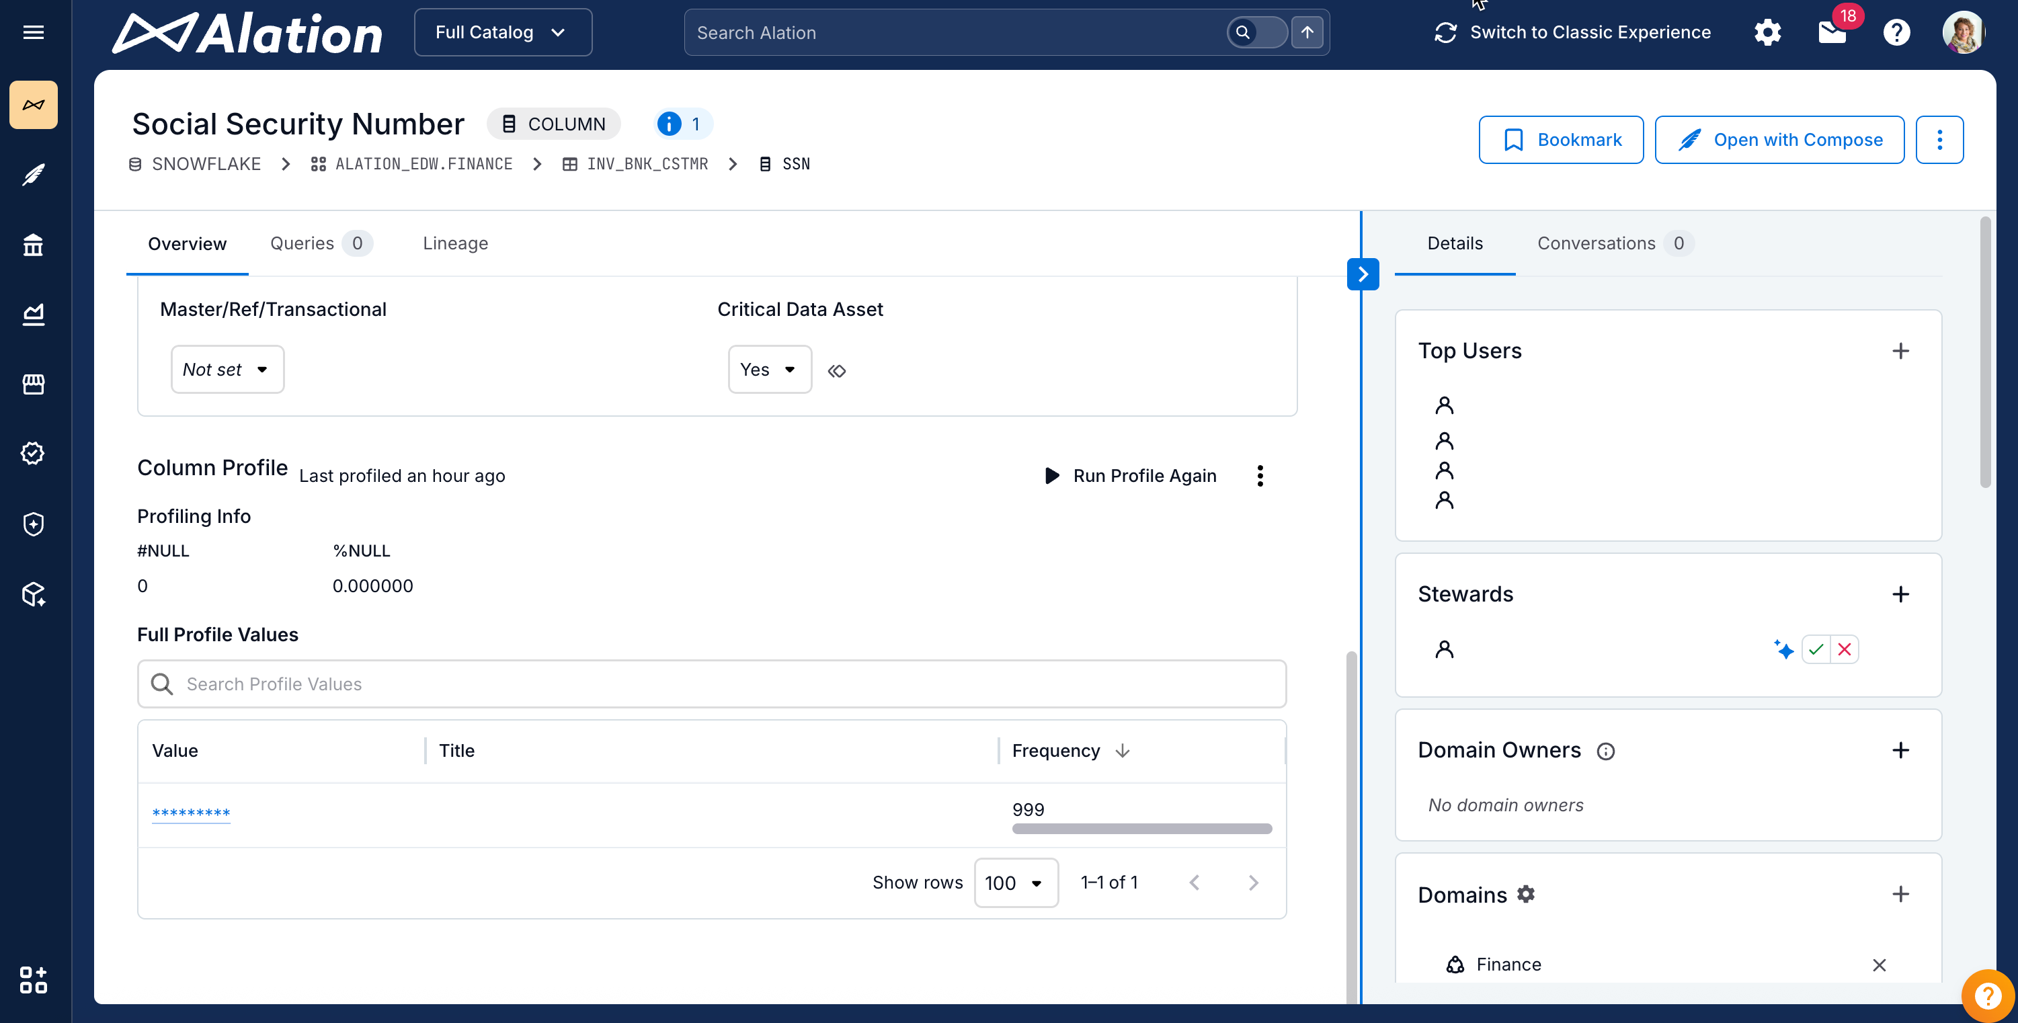The width and height of the screenshot is (2018, 1023).
Task: Switch to the Lineage tab
Action: point(455,243)
